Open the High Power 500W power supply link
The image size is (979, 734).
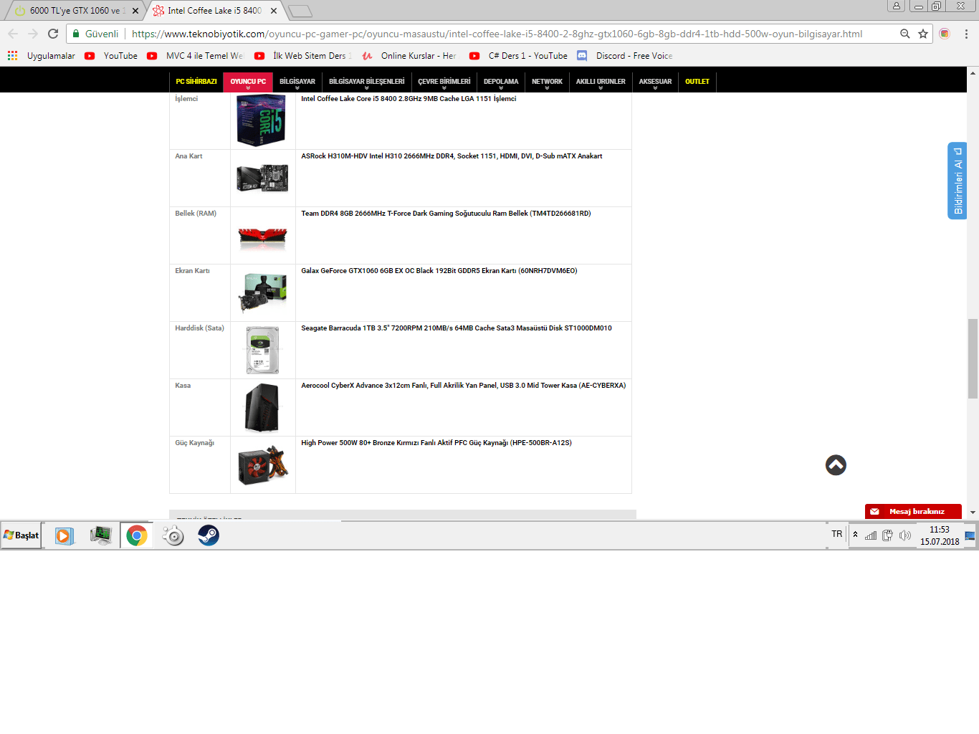pyautogui.click(x=436, y=443)
